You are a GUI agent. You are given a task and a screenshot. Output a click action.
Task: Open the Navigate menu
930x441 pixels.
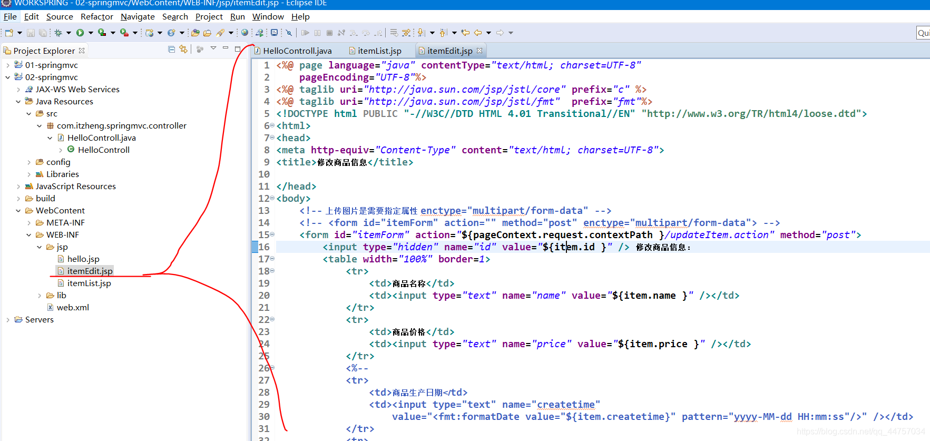pos(138,16)
